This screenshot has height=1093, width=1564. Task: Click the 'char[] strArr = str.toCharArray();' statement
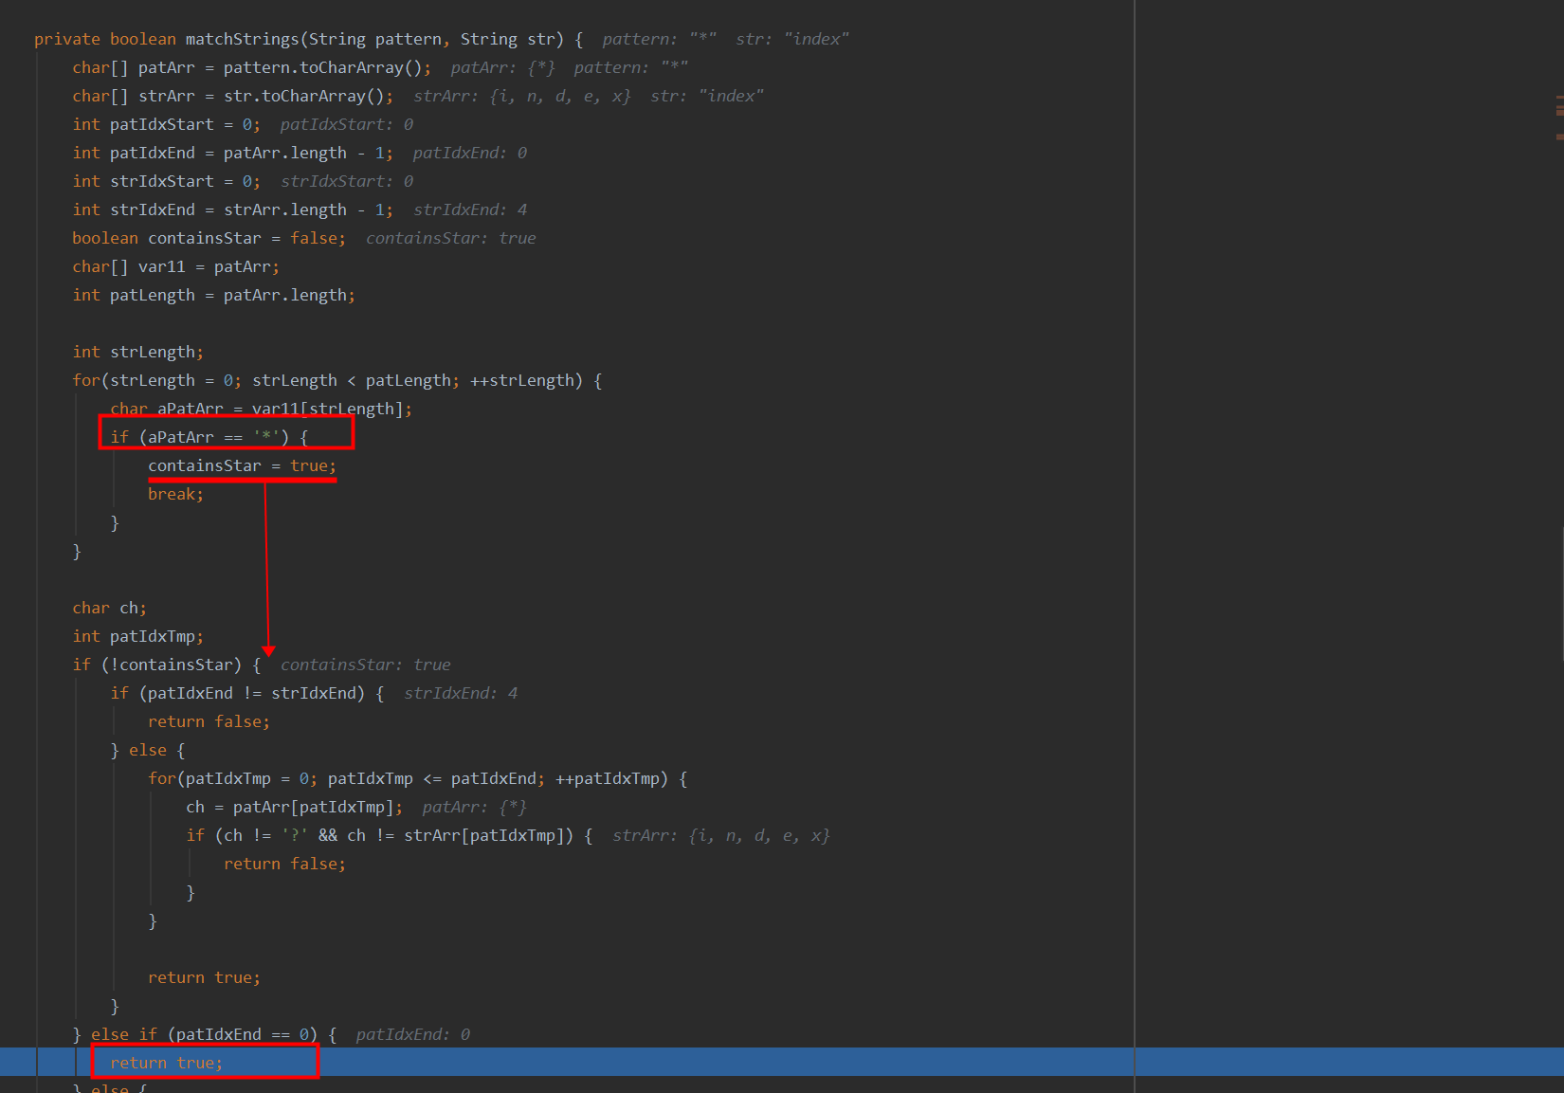point(232,96)
